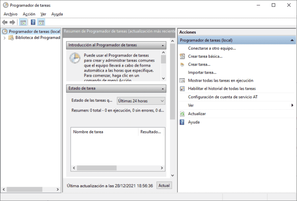
Task: Click the blue Help toolbar icon
Action: tap(33, 22)
